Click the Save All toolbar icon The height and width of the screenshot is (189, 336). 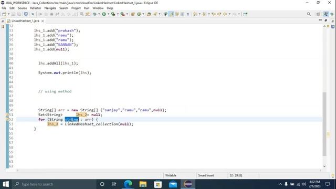[19, 14]
